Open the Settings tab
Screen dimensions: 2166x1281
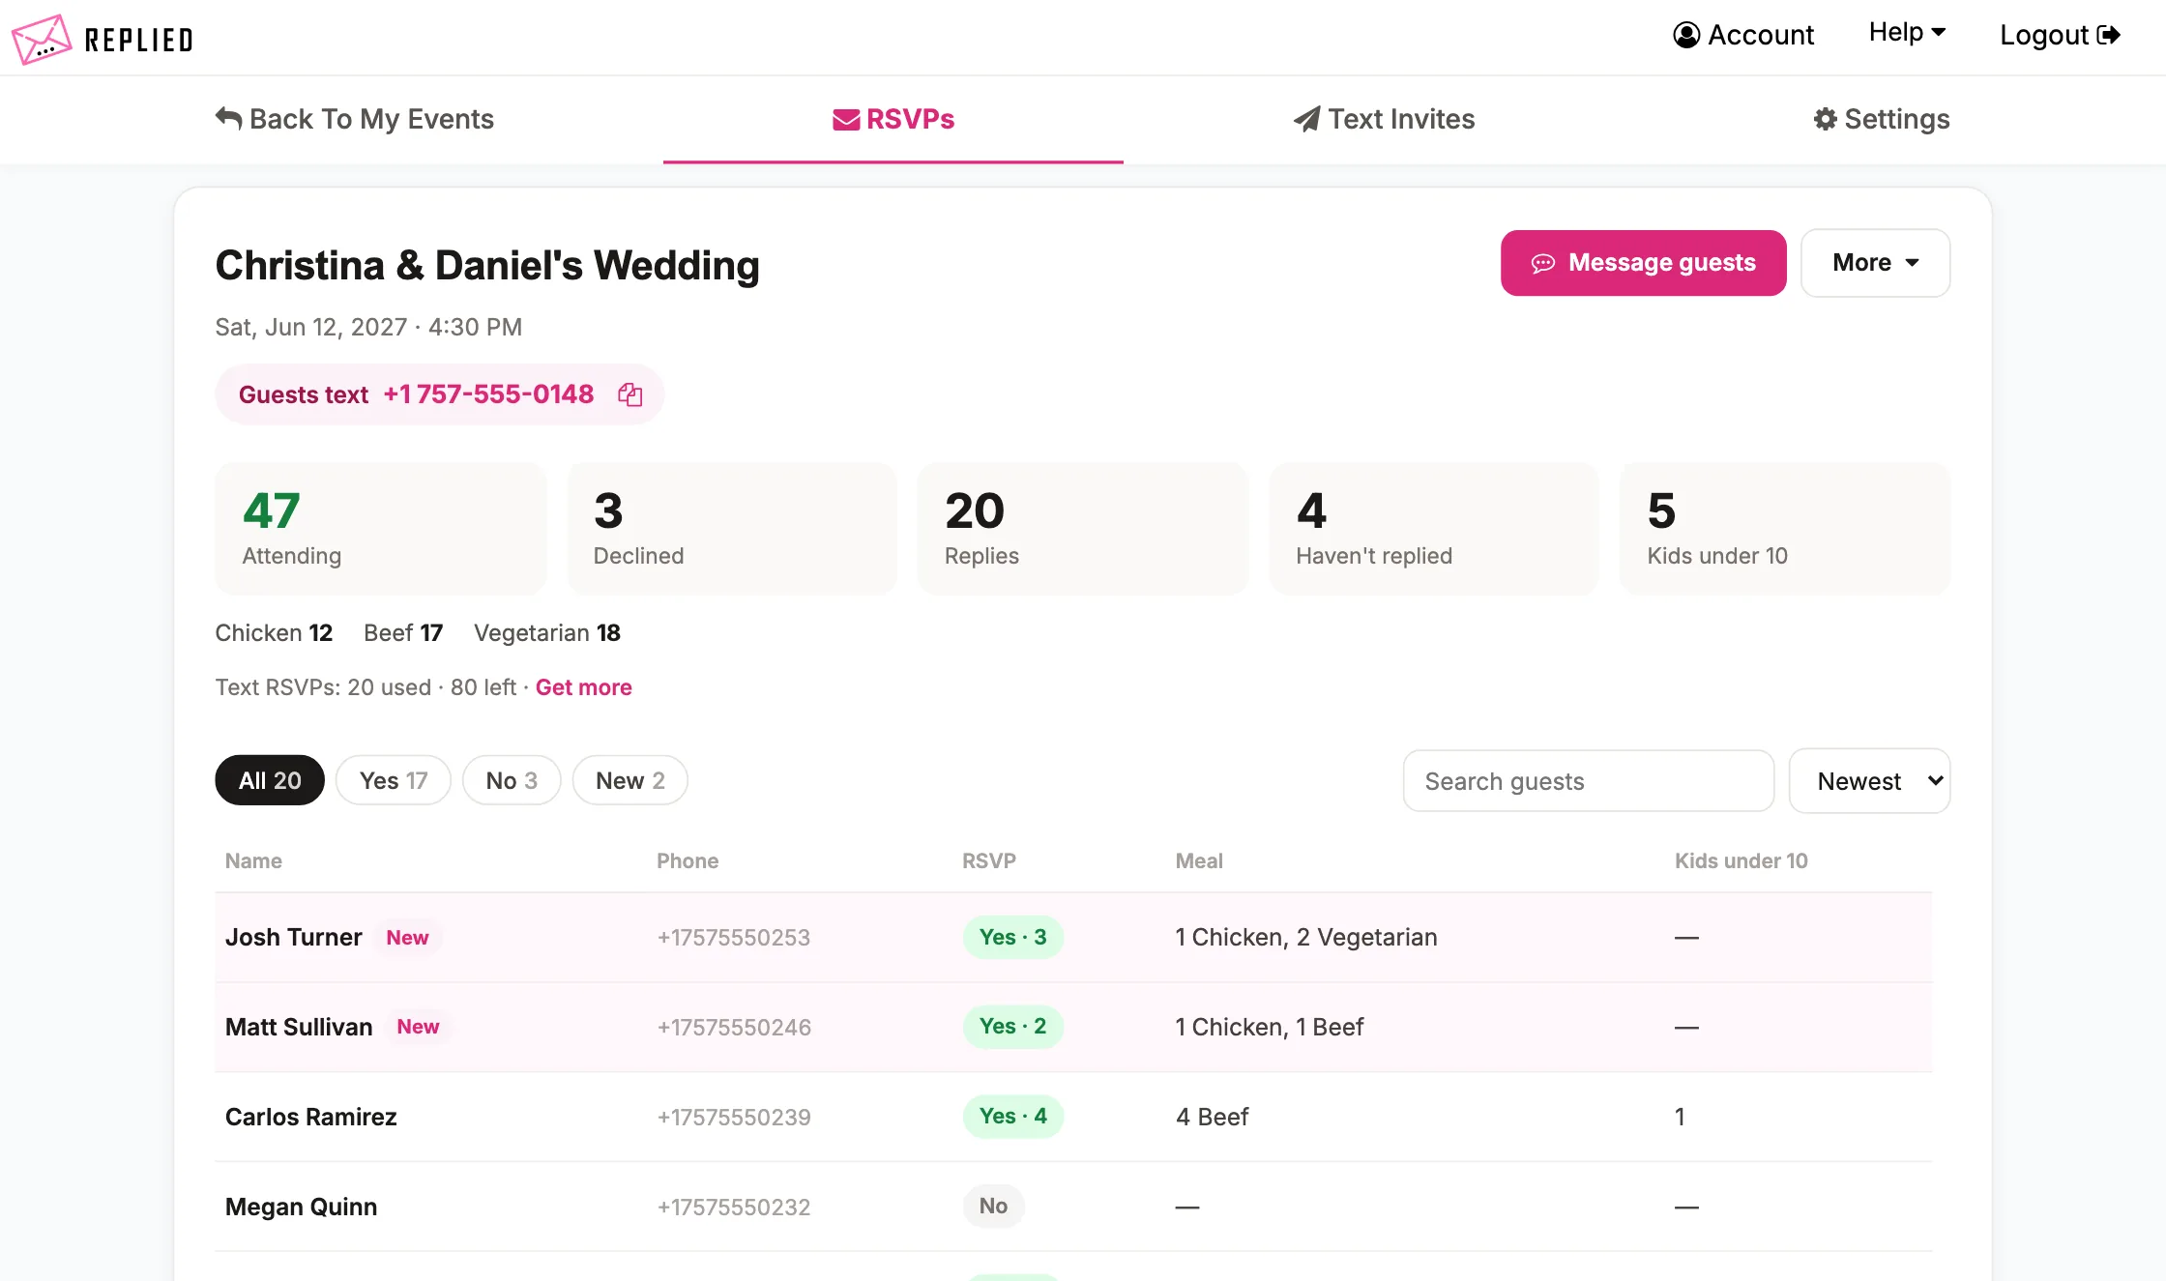(x=1881, y=119)
